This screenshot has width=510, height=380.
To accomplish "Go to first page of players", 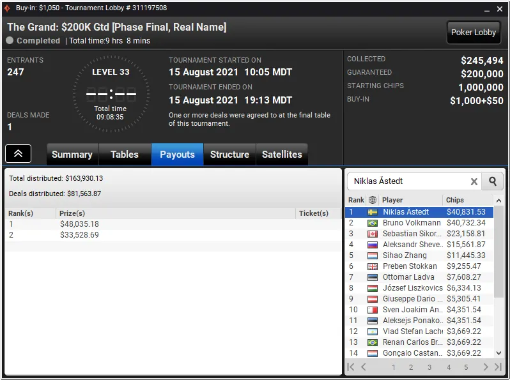I will (351, 367).
